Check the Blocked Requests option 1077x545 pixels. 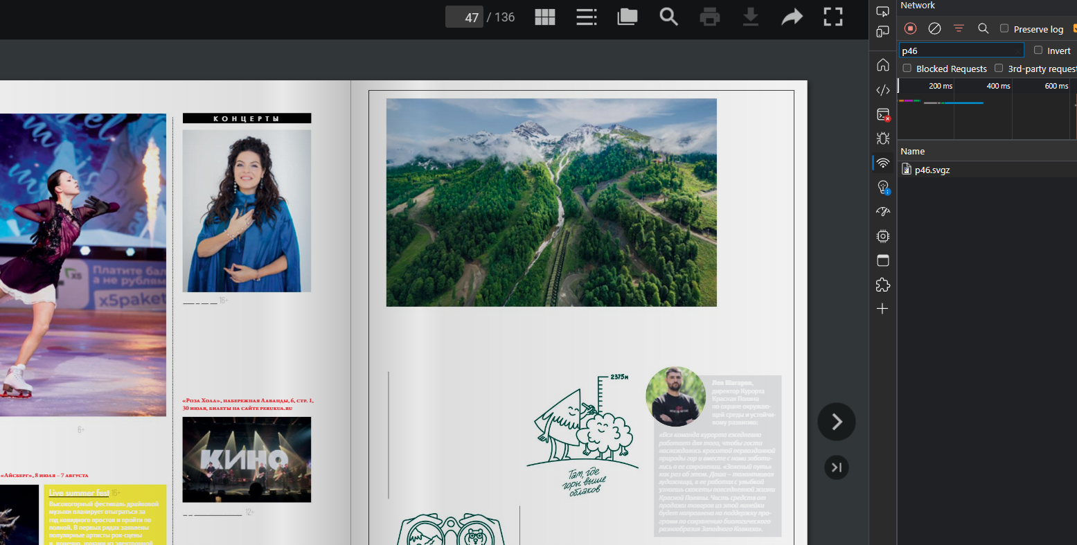pos(907,68)
